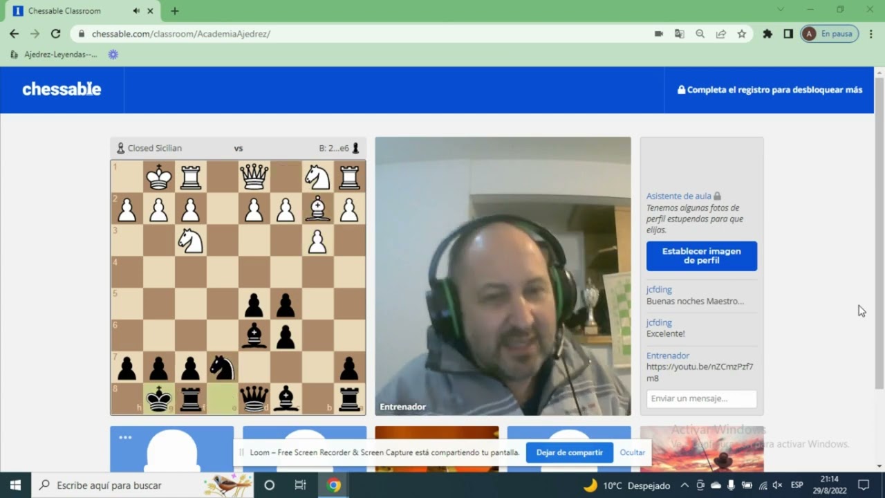Image resolution: width=885 pixels, height=498 pixels.
Task: Select the white queen on the board
Action: coord(254,177)
